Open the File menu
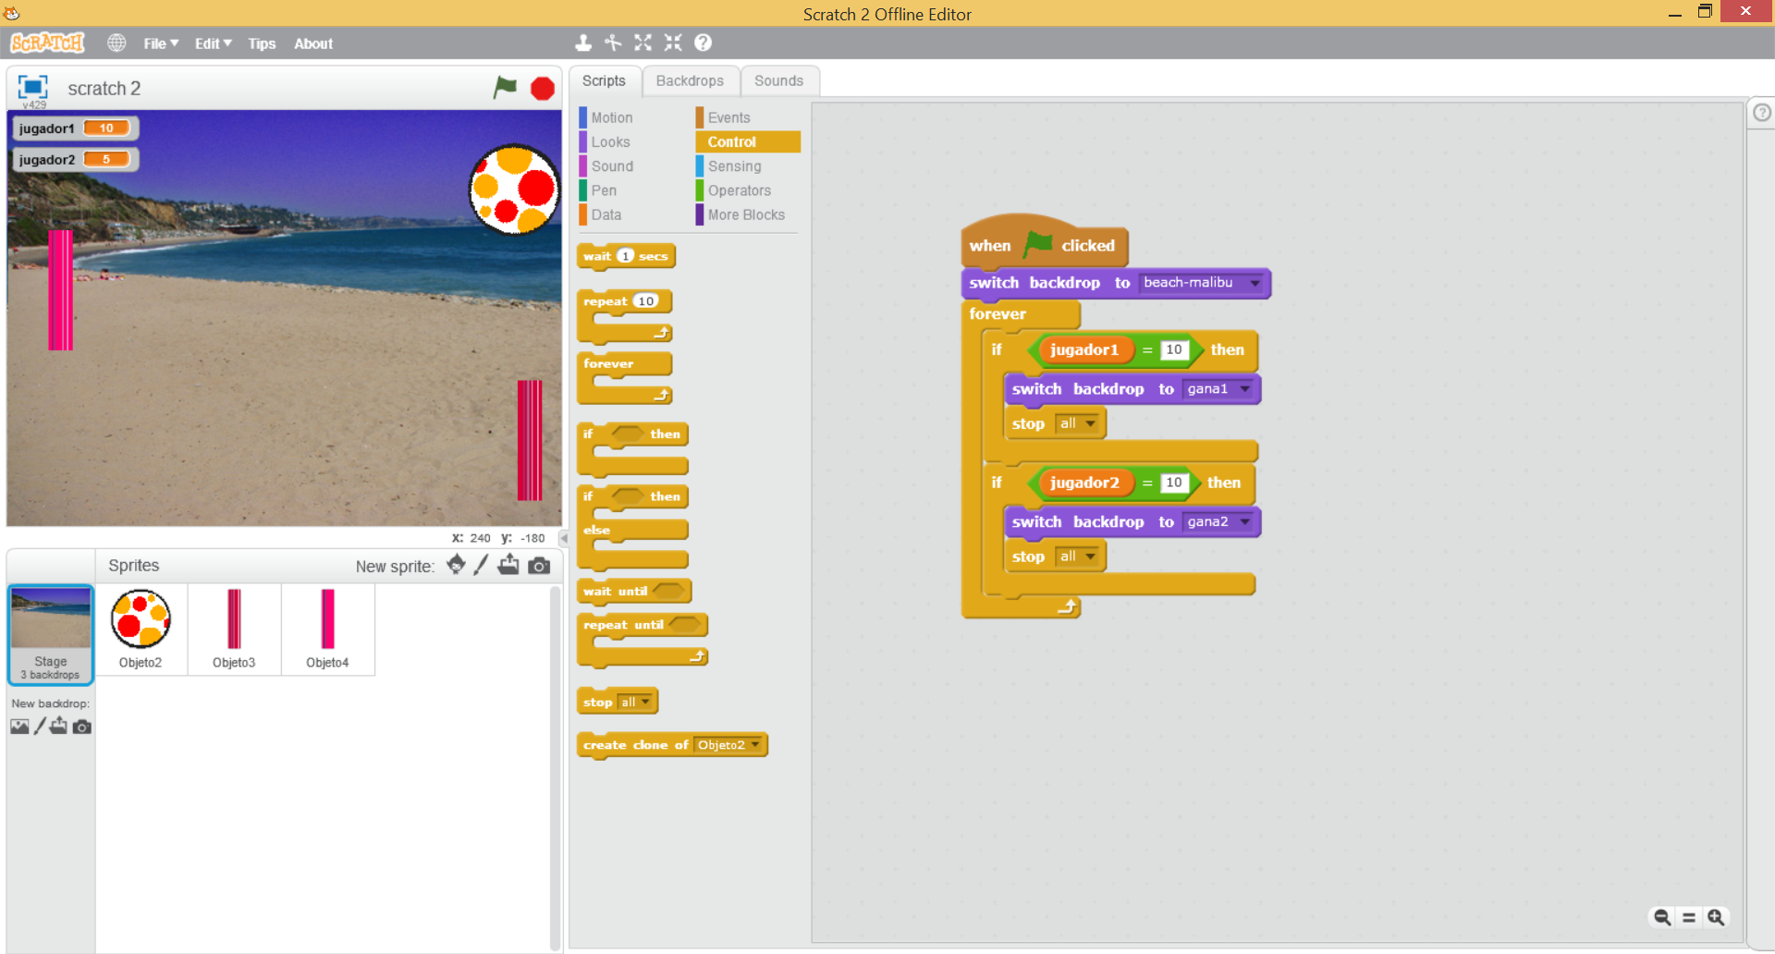This screenshot has height=954, width=1775. 160,43
